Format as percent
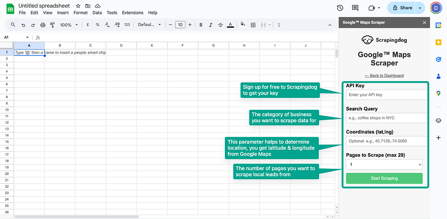447x219 pixels. tap(97, 25)
